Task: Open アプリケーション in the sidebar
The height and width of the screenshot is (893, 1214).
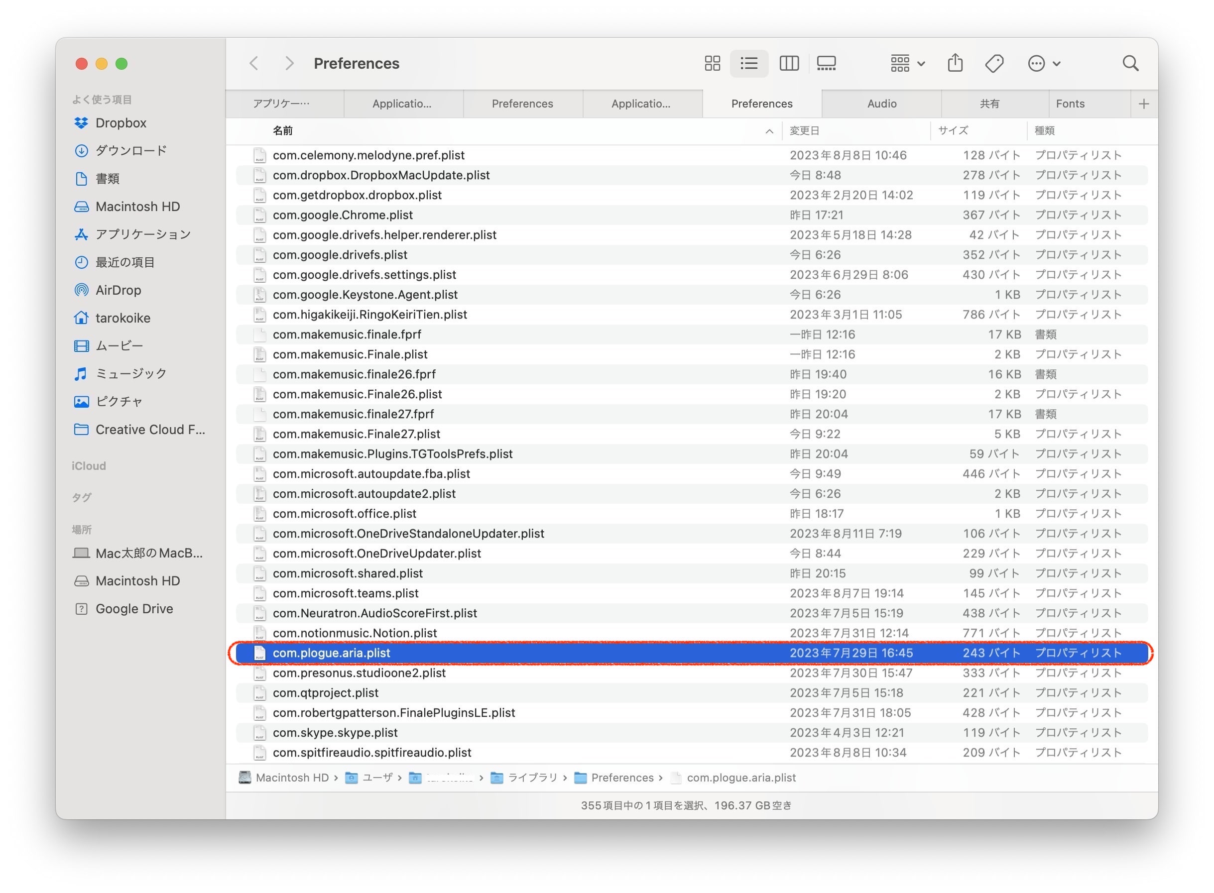Action: [x=132, y=234]
